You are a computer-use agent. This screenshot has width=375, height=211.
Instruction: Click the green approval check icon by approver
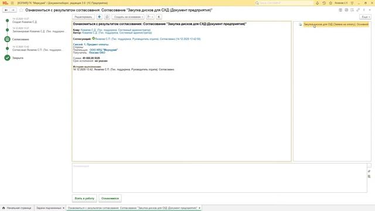coord(94,38)
